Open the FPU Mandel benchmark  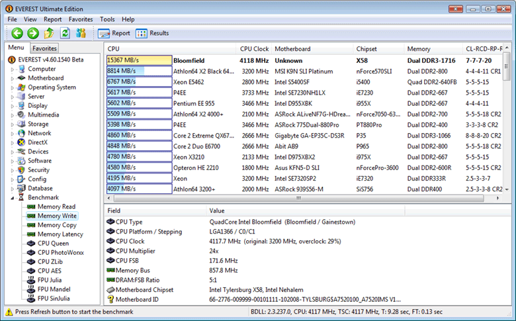(x=54, y=290)
